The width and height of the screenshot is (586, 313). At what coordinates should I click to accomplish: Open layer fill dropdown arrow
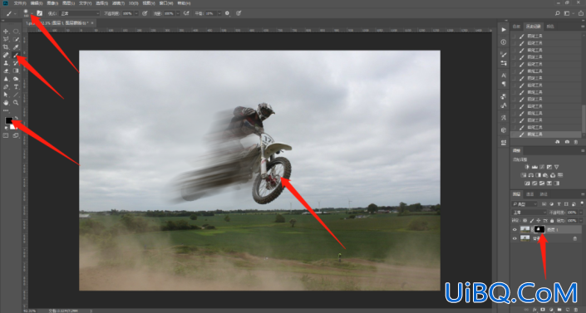click(581, 221)
